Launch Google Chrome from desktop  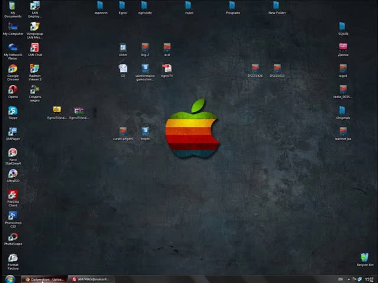click(13, 72)
